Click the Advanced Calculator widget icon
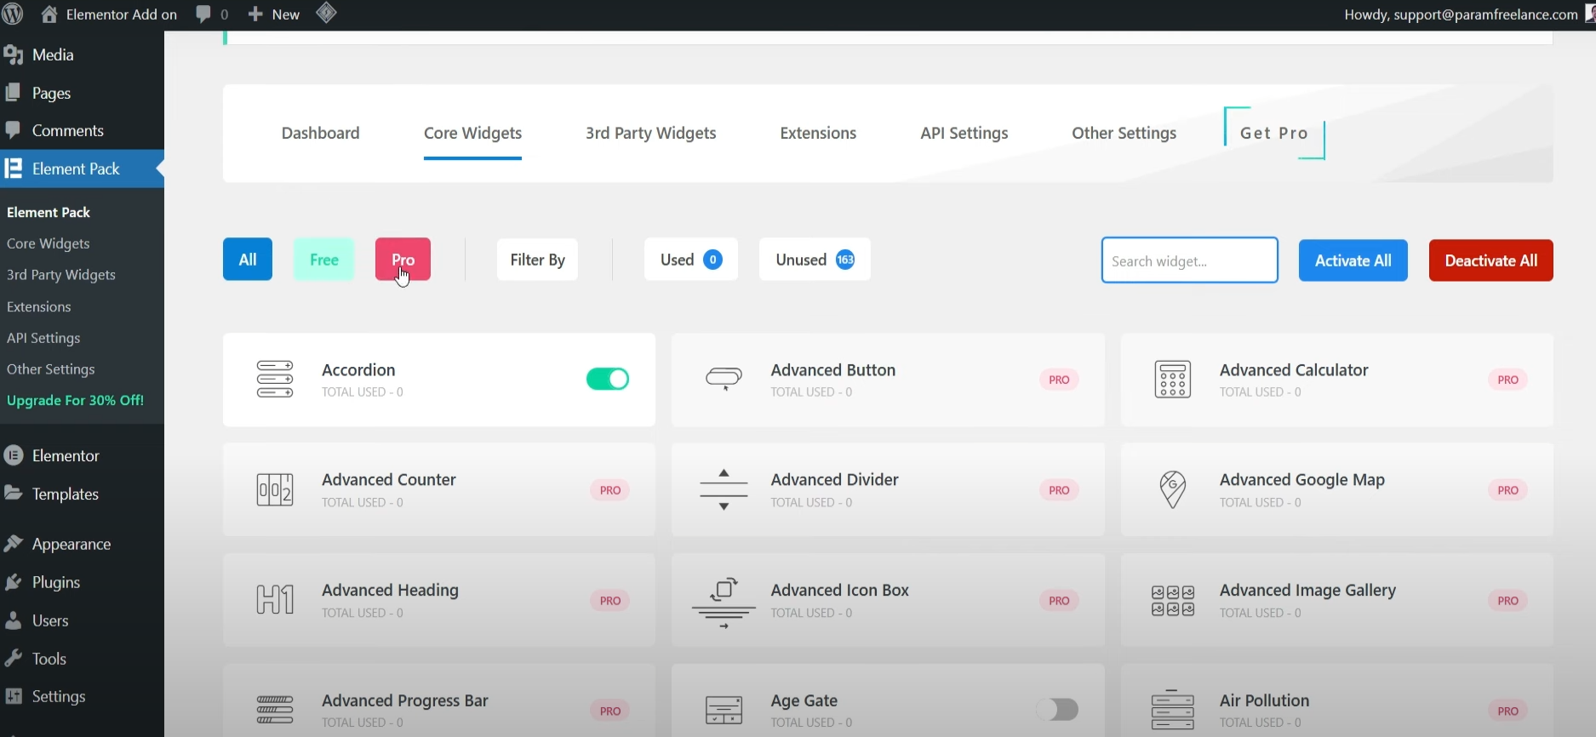Viewport: 1596px width, 737px height. click(x=1172, y=380)
